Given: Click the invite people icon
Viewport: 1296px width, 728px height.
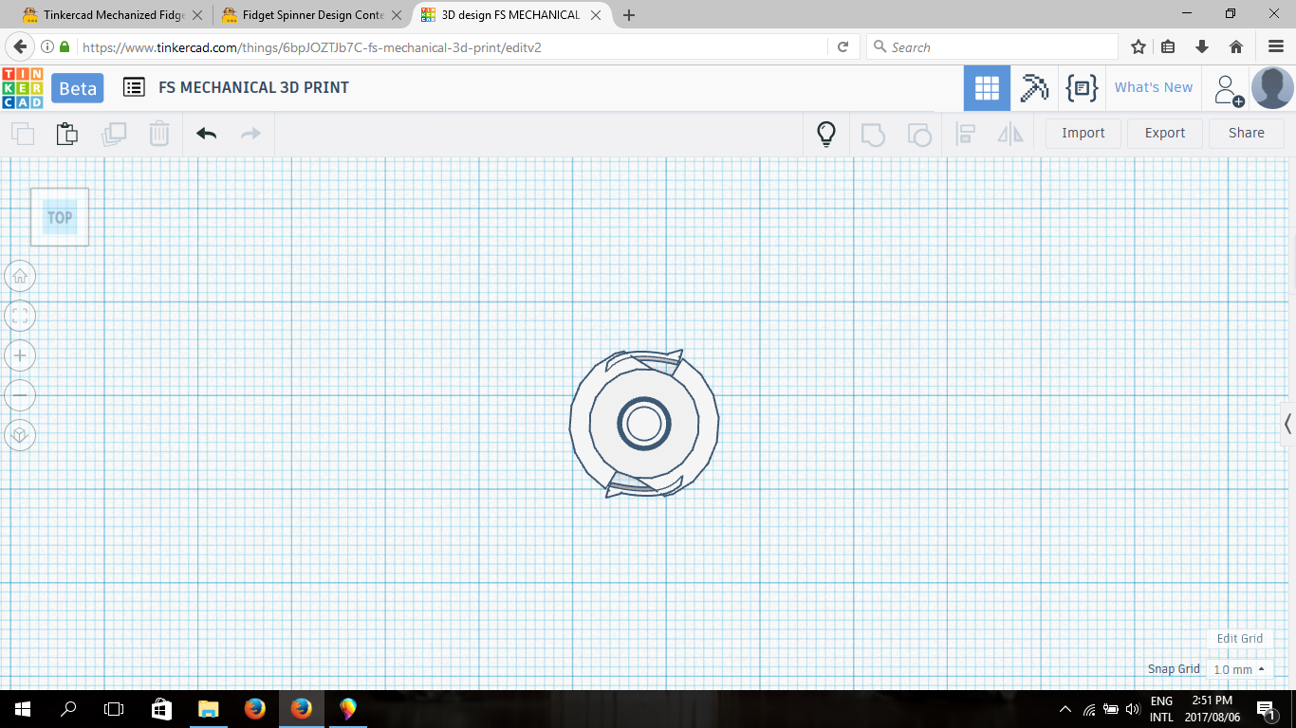Looking at the screenshot, I should click(1229, 90).
